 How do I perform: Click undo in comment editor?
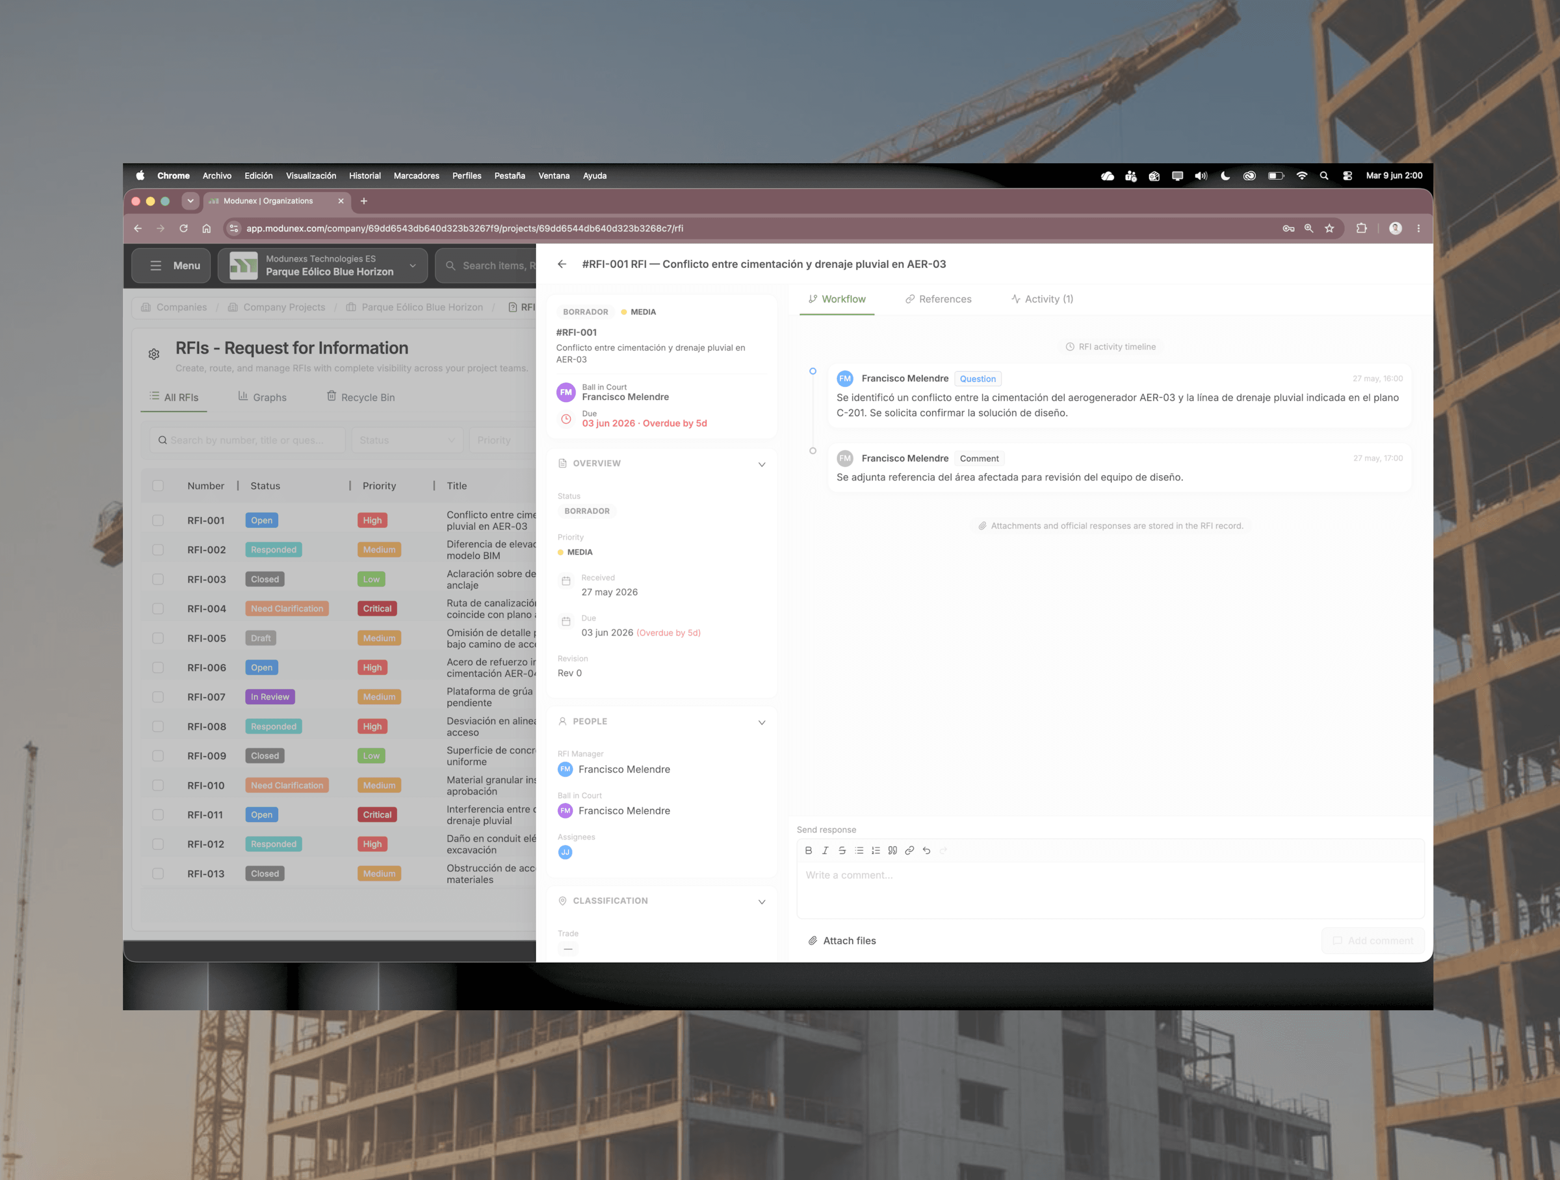point(927,851)
